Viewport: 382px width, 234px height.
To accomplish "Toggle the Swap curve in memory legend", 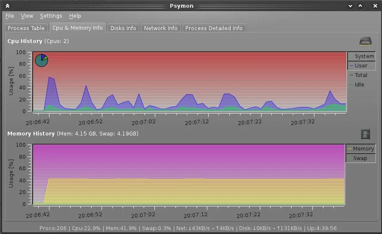I will tap(361, 158).
